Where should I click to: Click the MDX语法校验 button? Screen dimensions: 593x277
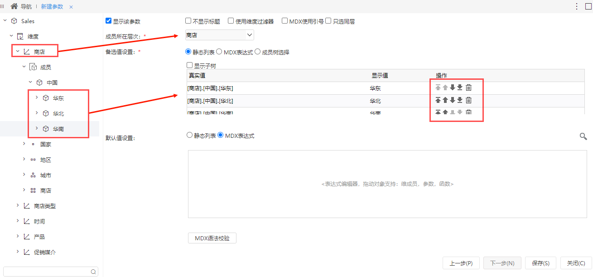212,238
